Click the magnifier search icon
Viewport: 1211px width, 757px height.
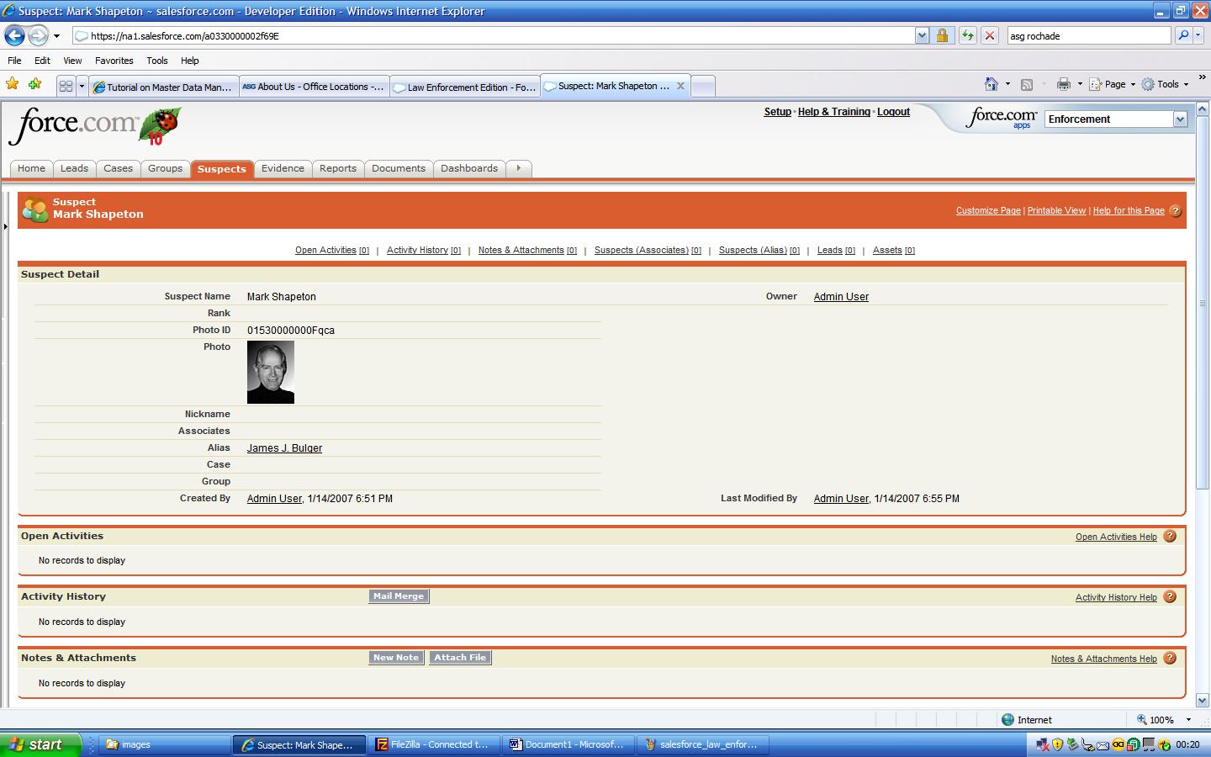click(x=1183, y=35)
